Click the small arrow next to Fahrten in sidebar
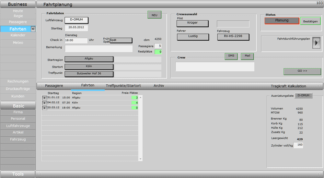The height and width of the screenshot is (178, 324). click(33, 29)
